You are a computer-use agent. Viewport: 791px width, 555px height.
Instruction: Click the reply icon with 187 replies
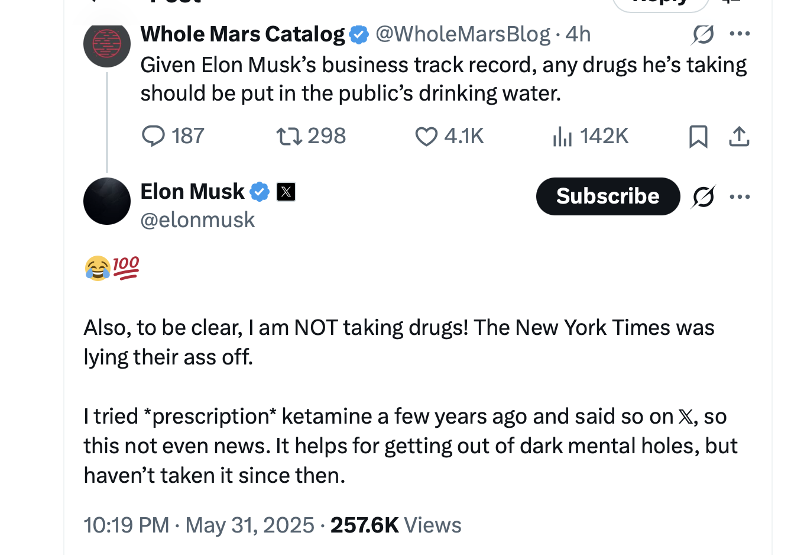[x=154, y=136]
